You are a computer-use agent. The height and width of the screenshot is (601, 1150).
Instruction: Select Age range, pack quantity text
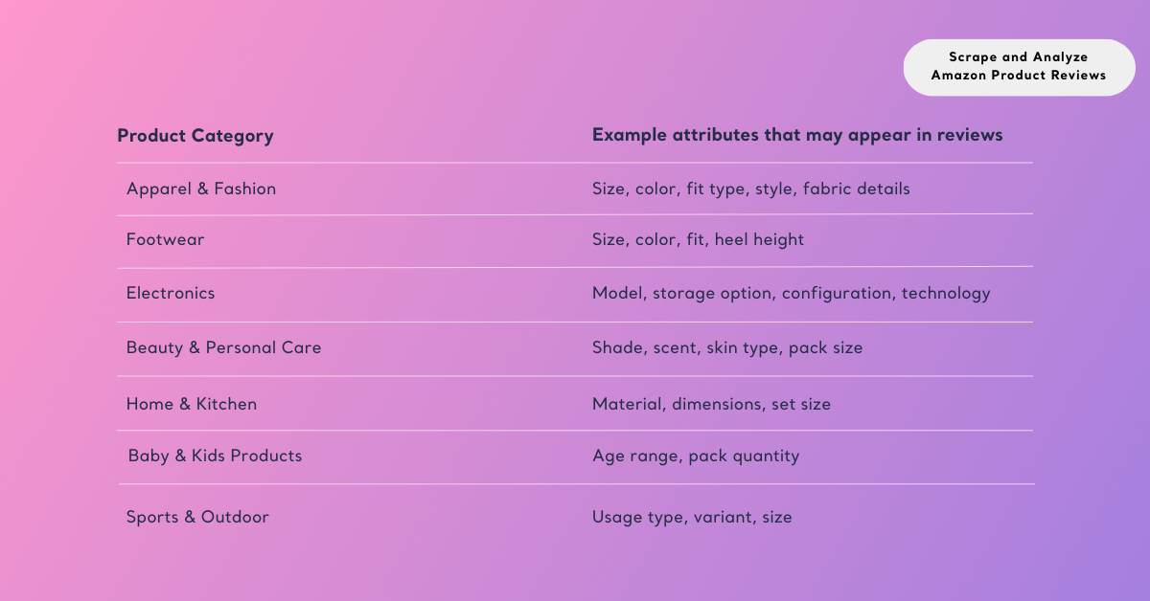pos(695,456)
